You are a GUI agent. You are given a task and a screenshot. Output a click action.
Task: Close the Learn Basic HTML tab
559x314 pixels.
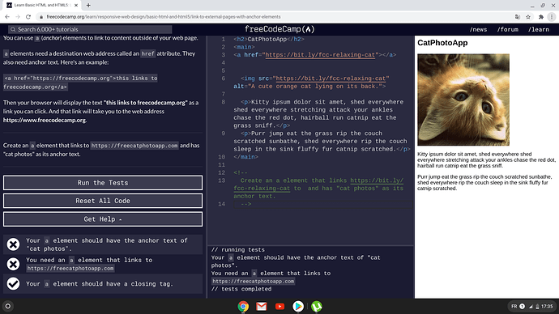pos(76,6)
